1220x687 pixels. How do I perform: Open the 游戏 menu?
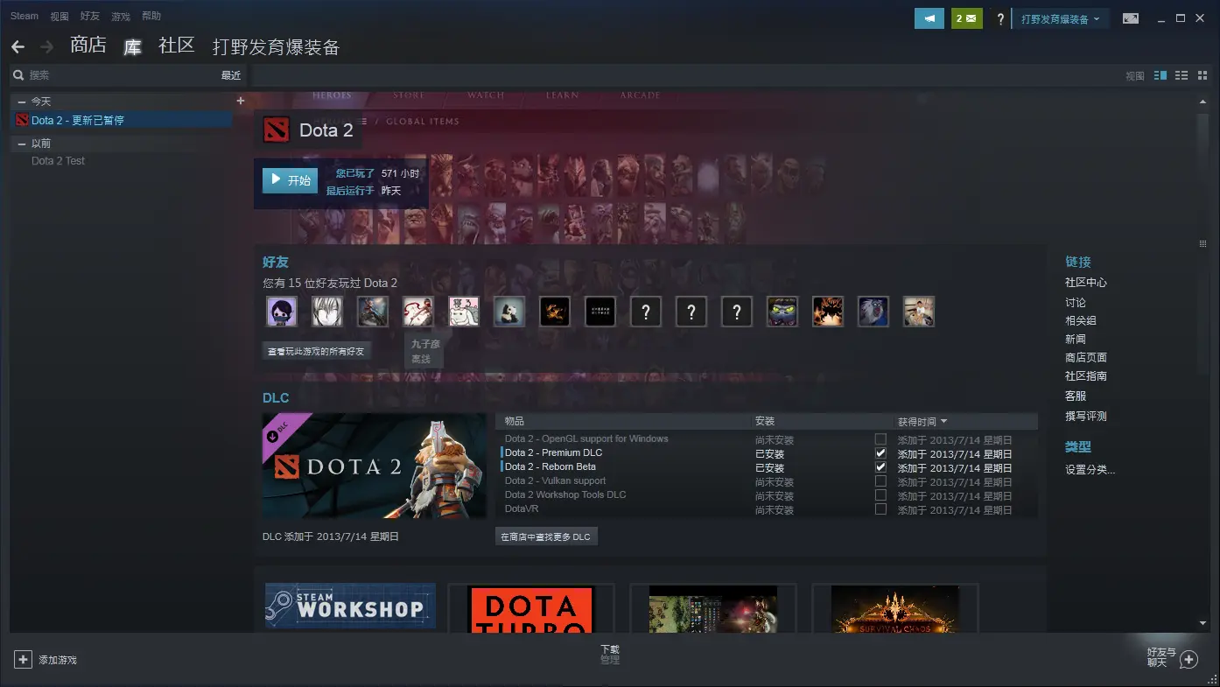tap(121, 16)
